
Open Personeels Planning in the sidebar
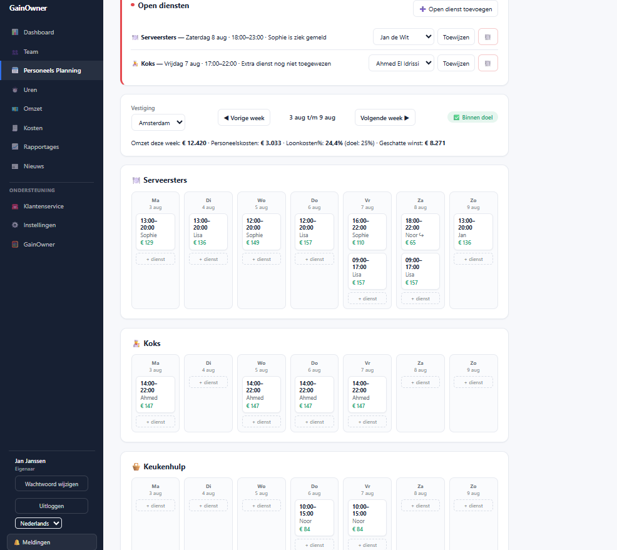51,71
